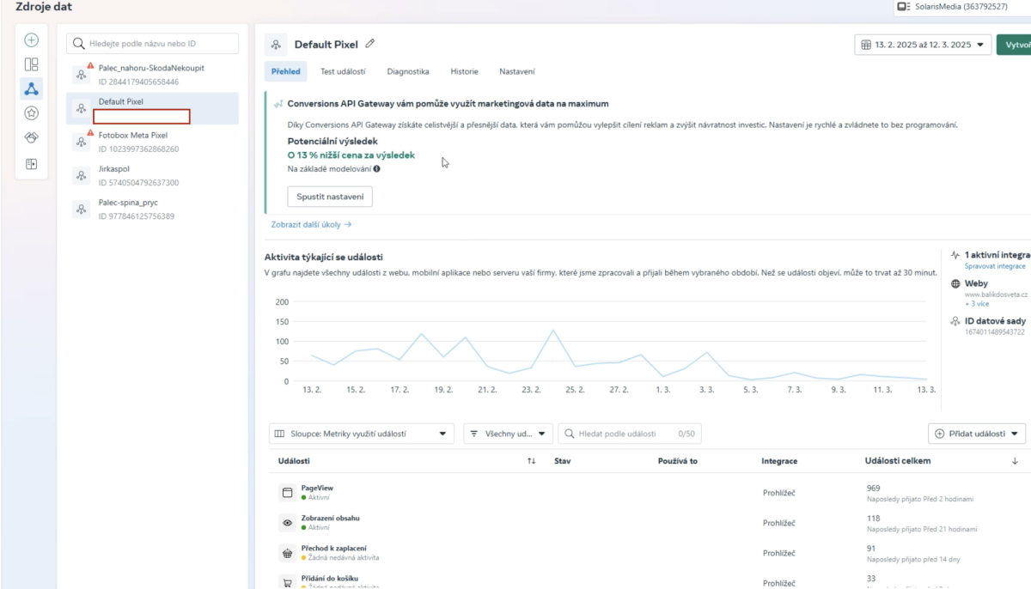The width and height of the screenshot is (1031, 589).
Task: Click the Zobrazení obsahu eye icon
Action: pos(287,523)
